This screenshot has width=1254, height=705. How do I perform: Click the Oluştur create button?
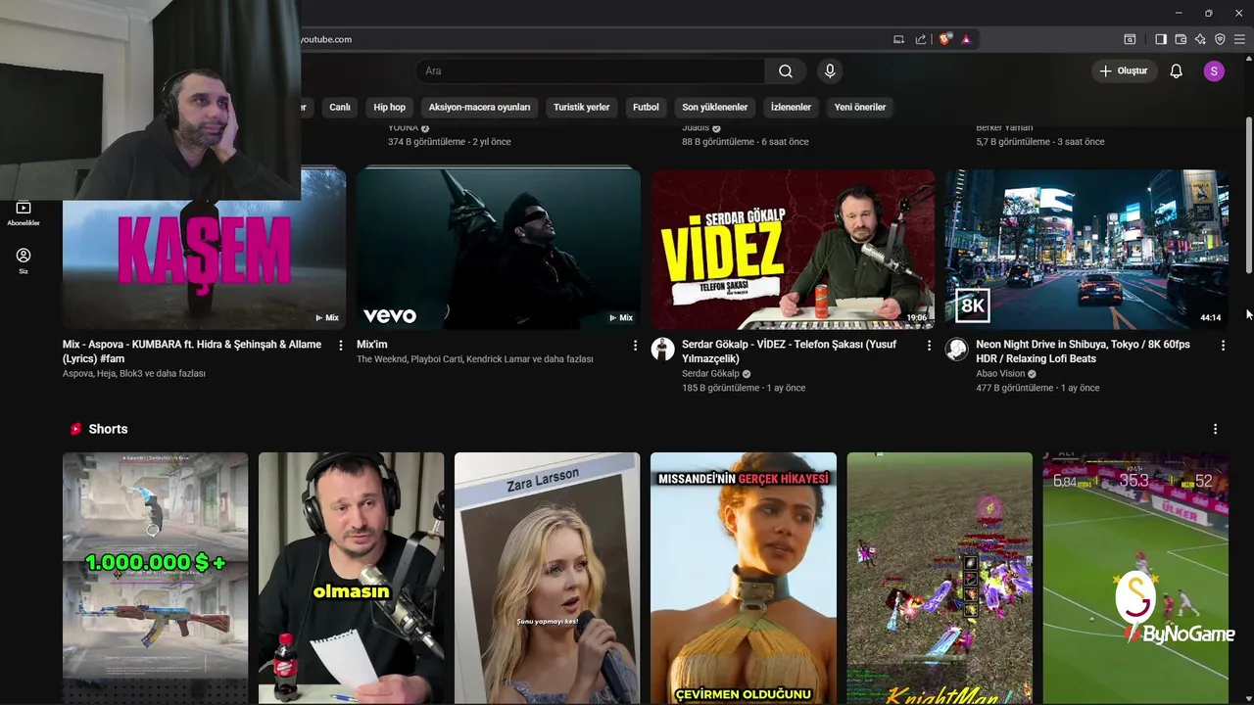click(1124, 71)
